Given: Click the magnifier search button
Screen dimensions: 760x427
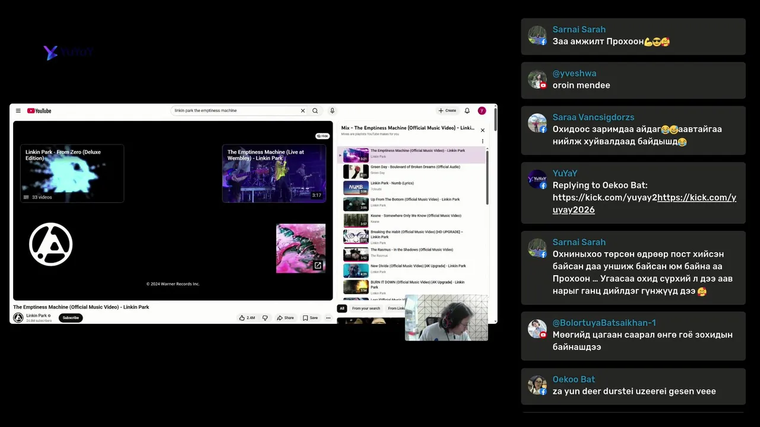Looking at the screenshot, I should [x=315, y=111].
